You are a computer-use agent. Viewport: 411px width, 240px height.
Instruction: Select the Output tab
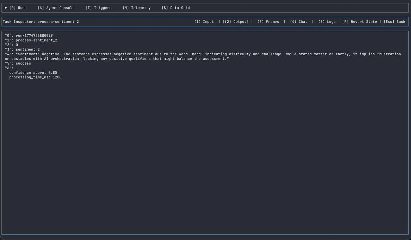[x=235, y=22]
